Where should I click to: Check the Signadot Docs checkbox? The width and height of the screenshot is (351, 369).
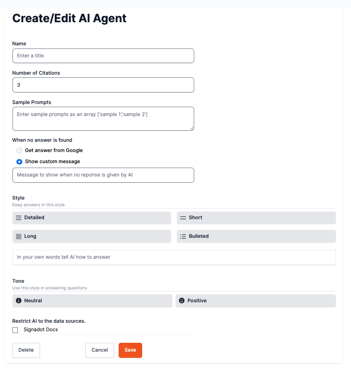pos(15,330)
